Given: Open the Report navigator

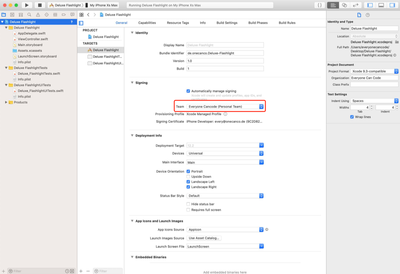Looking at the screenshot, I should tap(72, 14).
